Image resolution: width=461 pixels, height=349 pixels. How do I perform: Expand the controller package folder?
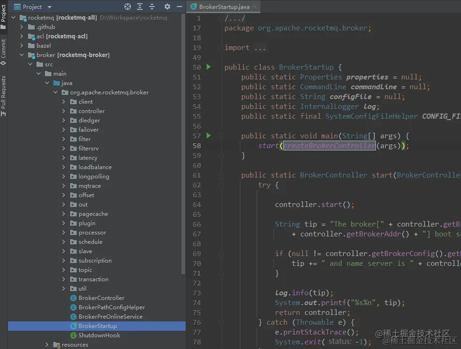pyautogui.click(x=64, y=111)
